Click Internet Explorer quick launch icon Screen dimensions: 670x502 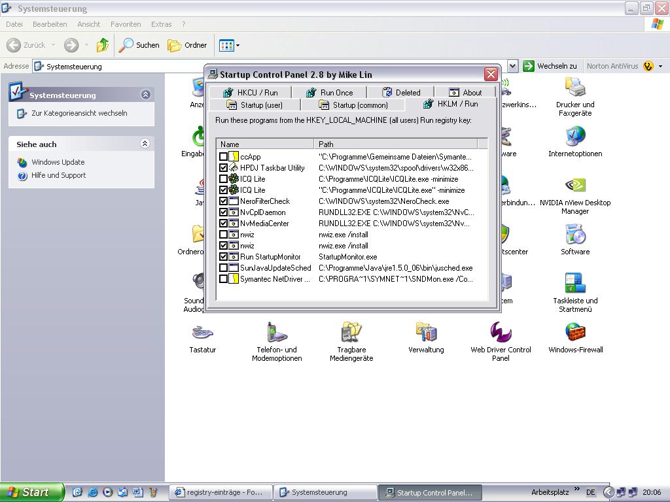(x=92, y=492)
